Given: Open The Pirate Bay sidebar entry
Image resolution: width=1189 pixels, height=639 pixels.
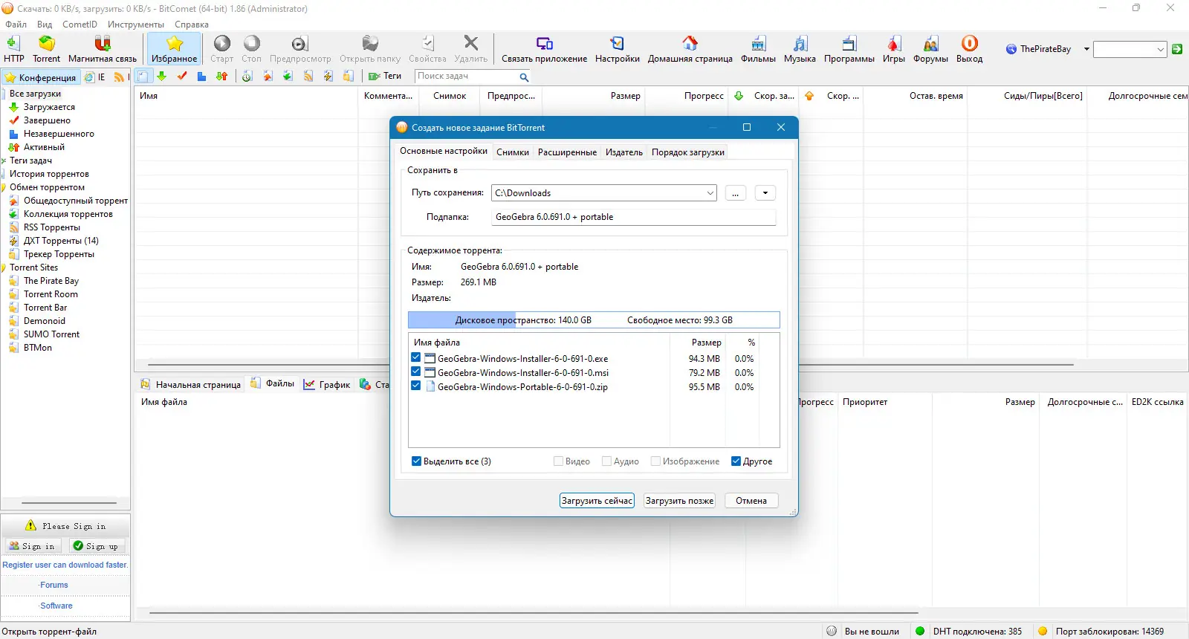Looking at the screenshot, I should click(51, 281).
